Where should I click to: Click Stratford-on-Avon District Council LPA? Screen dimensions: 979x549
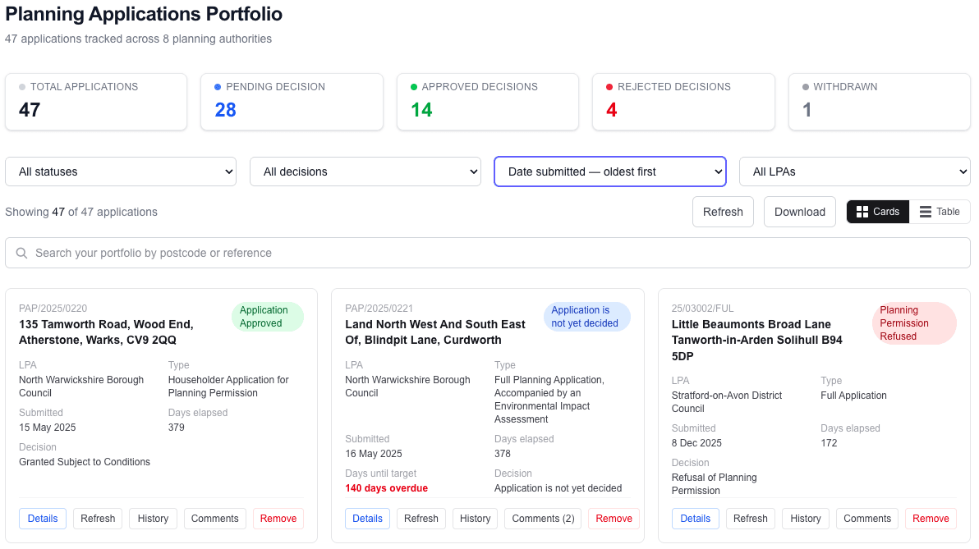pyautogui.click(x=727, y=402)
